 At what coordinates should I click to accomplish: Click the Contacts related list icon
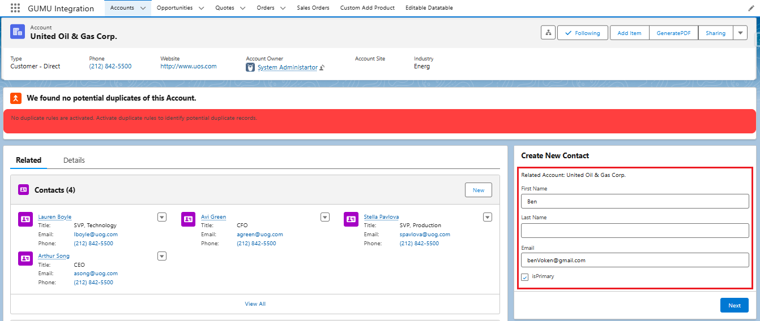pos(23,190)
